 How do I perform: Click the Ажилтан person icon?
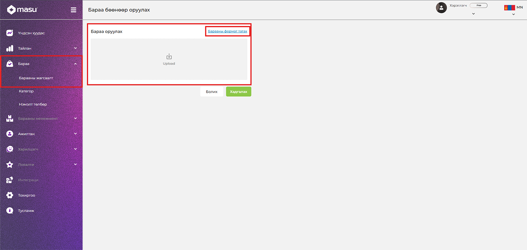[x=10, y=134]
